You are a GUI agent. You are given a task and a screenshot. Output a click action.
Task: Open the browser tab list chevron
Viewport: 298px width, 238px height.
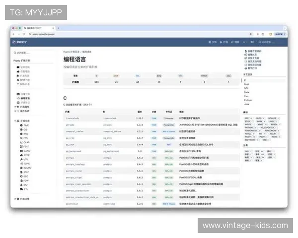pos(285,28)
